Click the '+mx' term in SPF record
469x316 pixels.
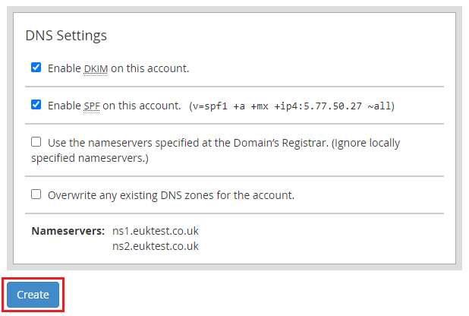259,106
